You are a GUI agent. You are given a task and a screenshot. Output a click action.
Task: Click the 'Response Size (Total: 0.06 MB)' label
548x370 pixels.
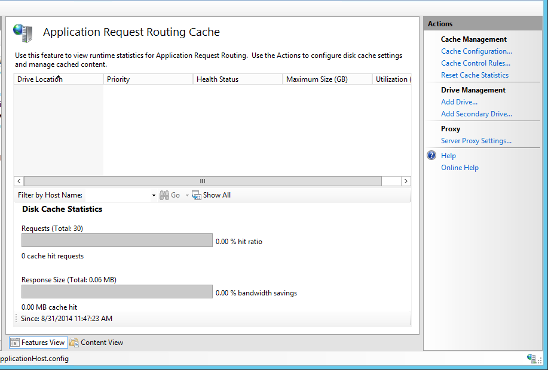pos(69,280)
